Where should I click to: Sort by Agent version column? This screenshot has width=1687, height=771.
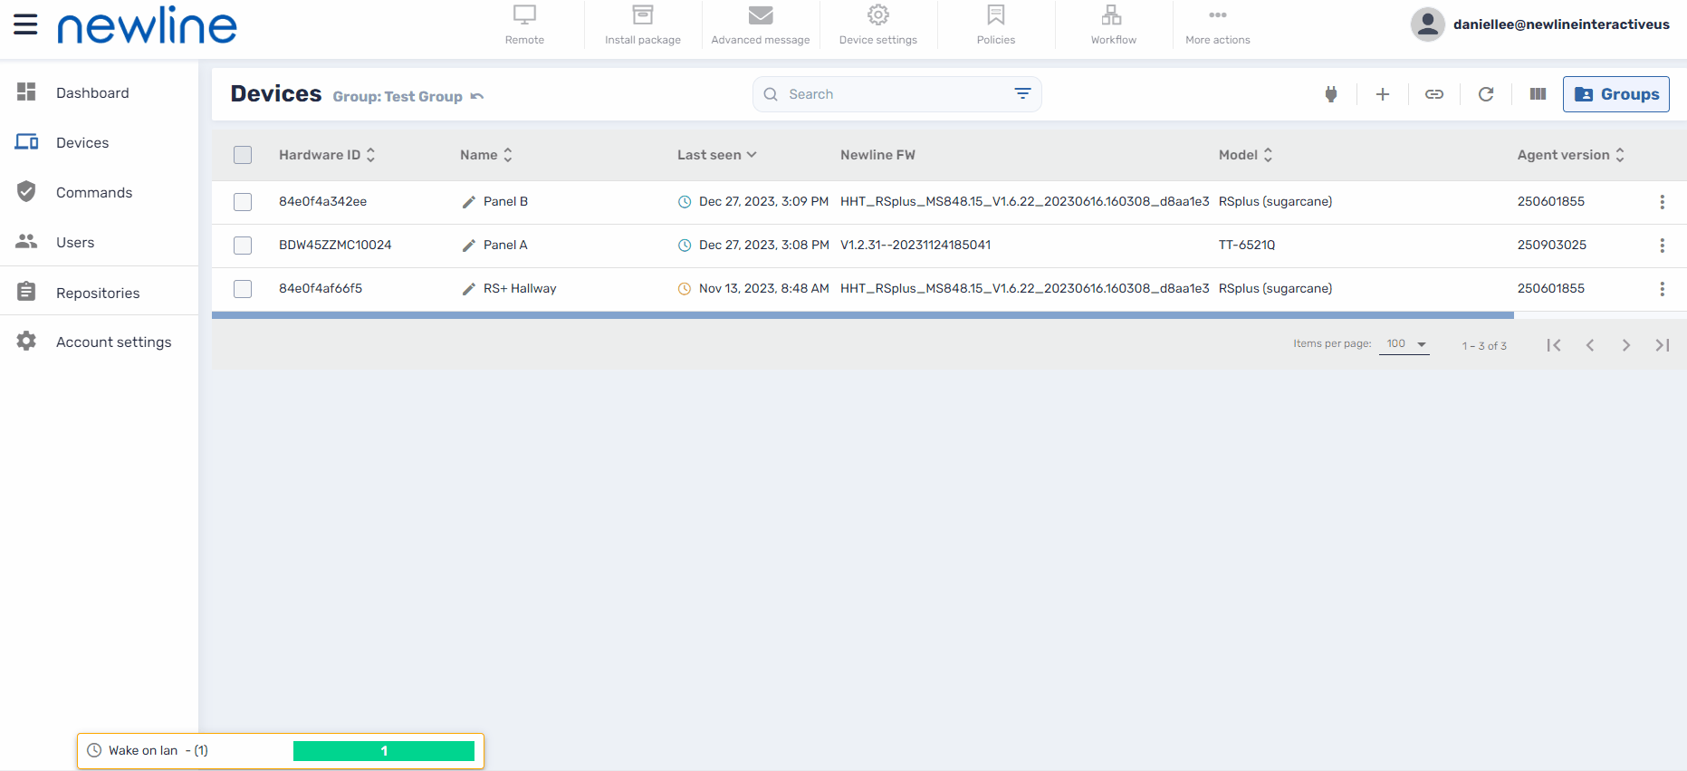tap(1571, 155)
